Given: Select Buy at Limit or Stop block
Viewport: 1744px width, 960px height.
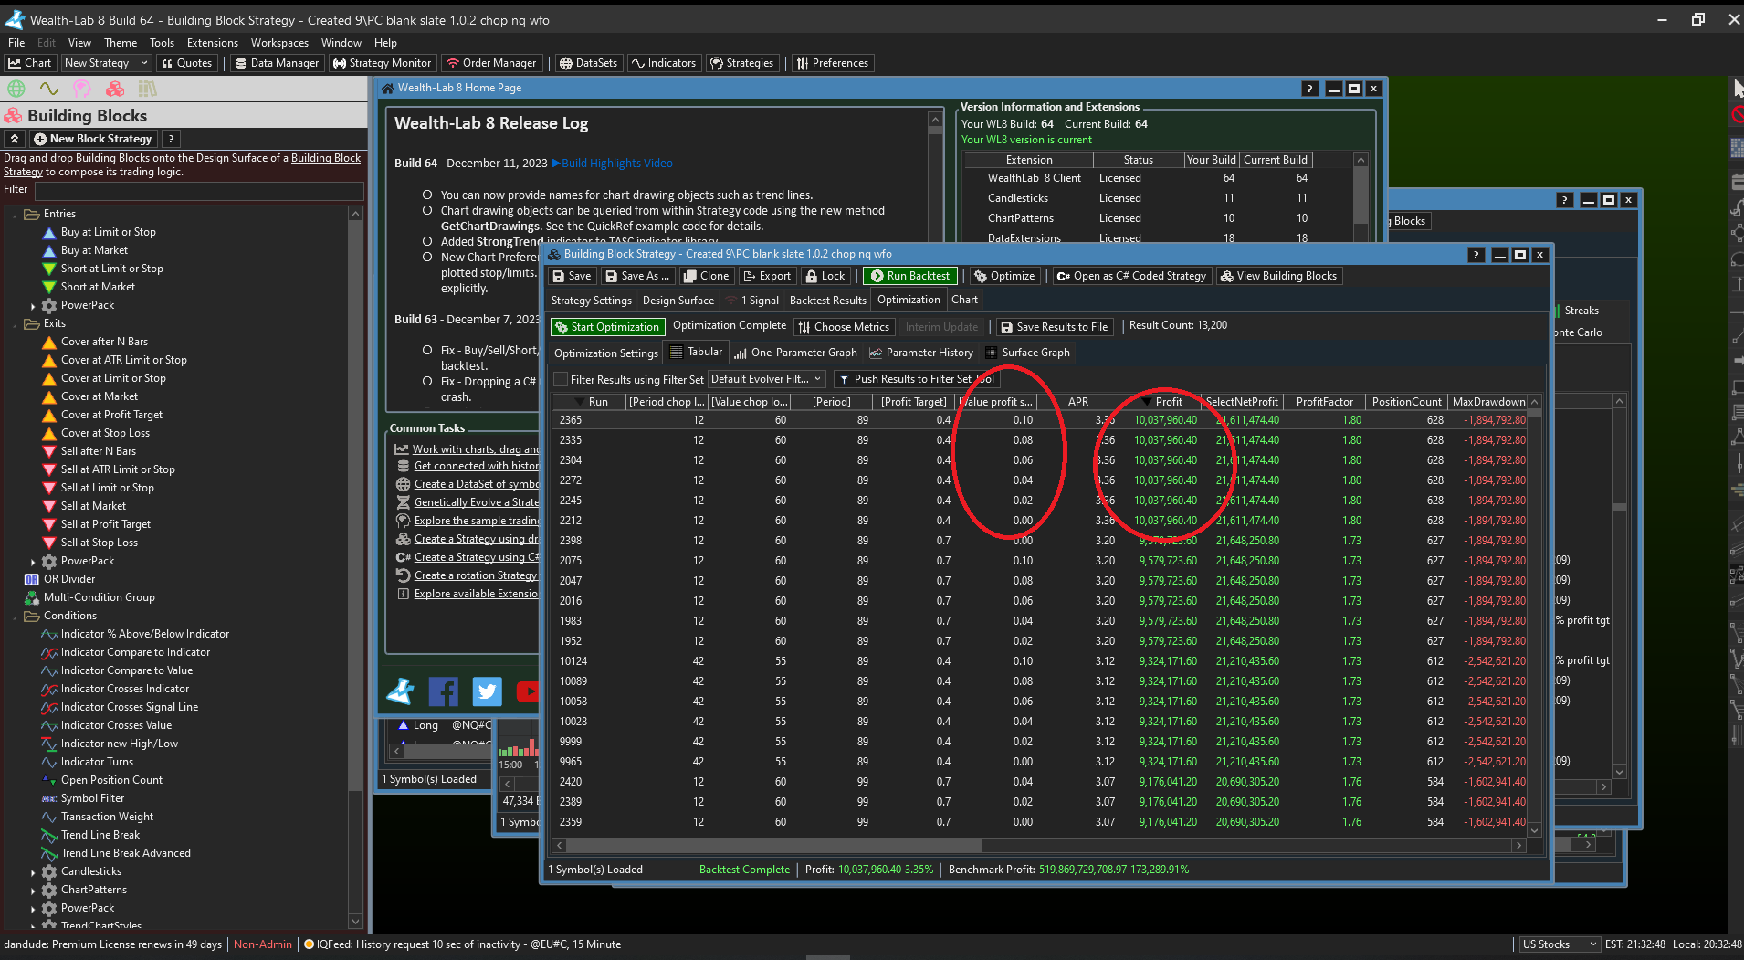Looking at the screenshot, I should (x=108, y=232).
